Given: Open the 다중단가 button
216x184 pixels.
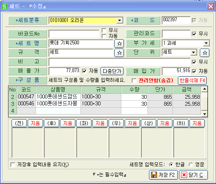Looking at the screenshot, I should pyautogui.click(x=112, y=71).
